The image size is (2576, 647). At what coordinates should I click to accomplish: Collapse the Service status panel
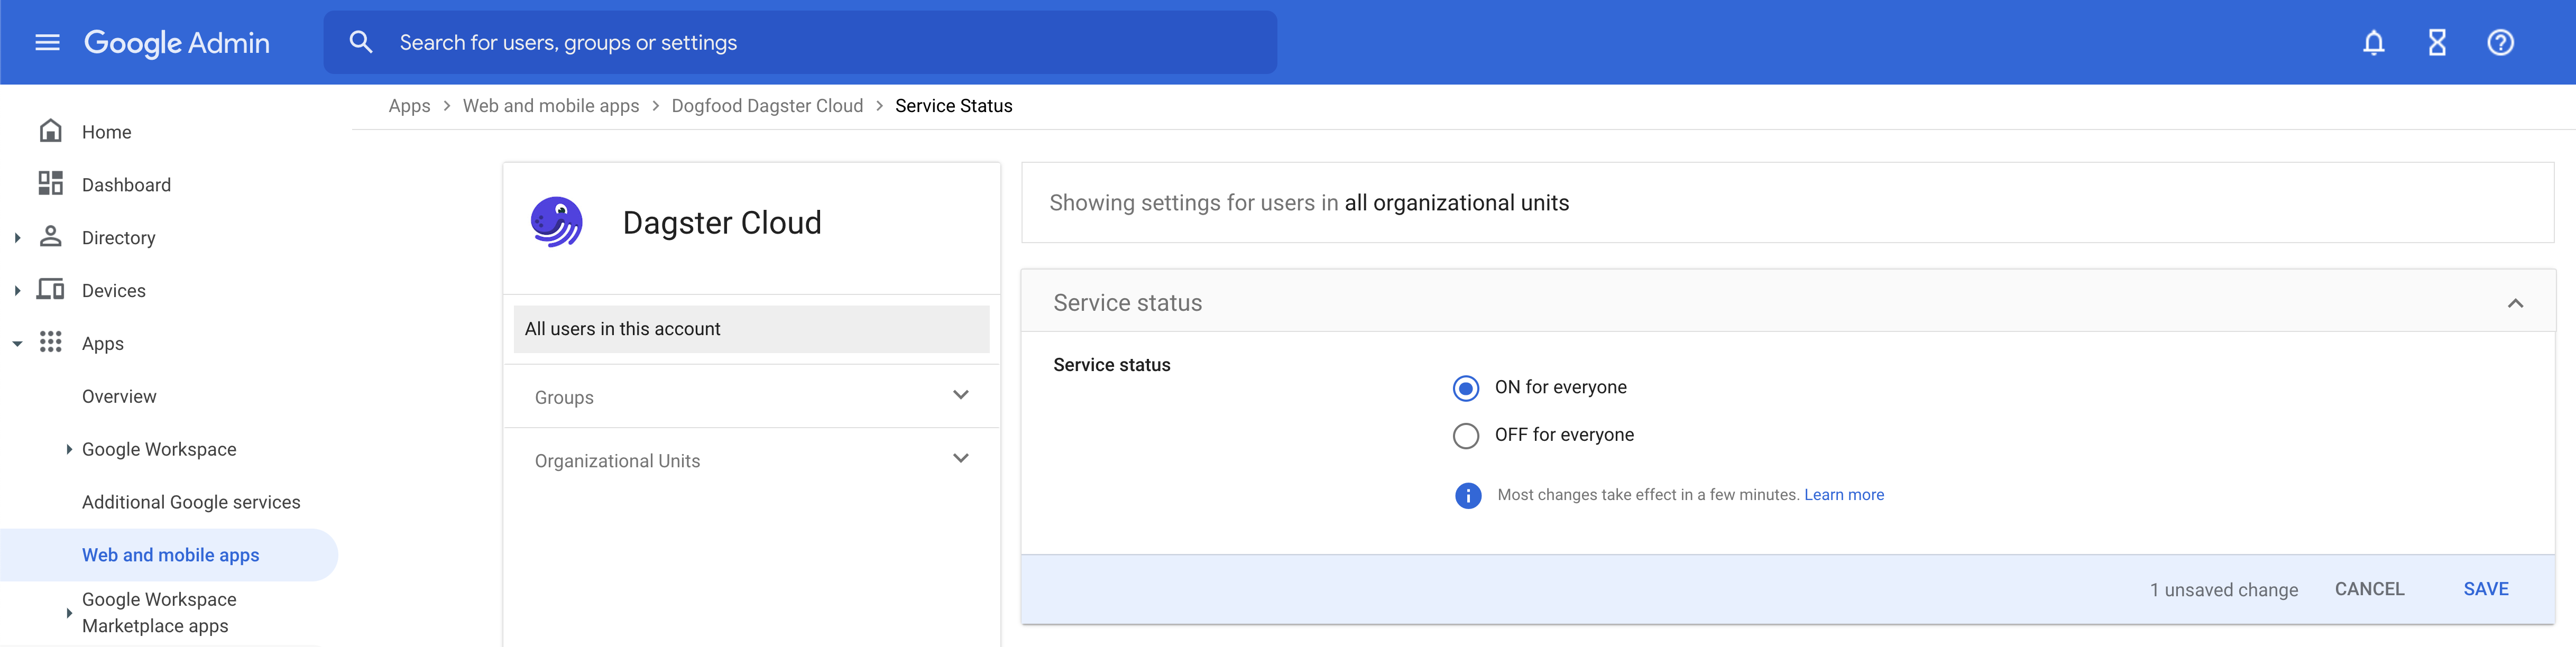pyautogui.click(x=2516, y=302)
